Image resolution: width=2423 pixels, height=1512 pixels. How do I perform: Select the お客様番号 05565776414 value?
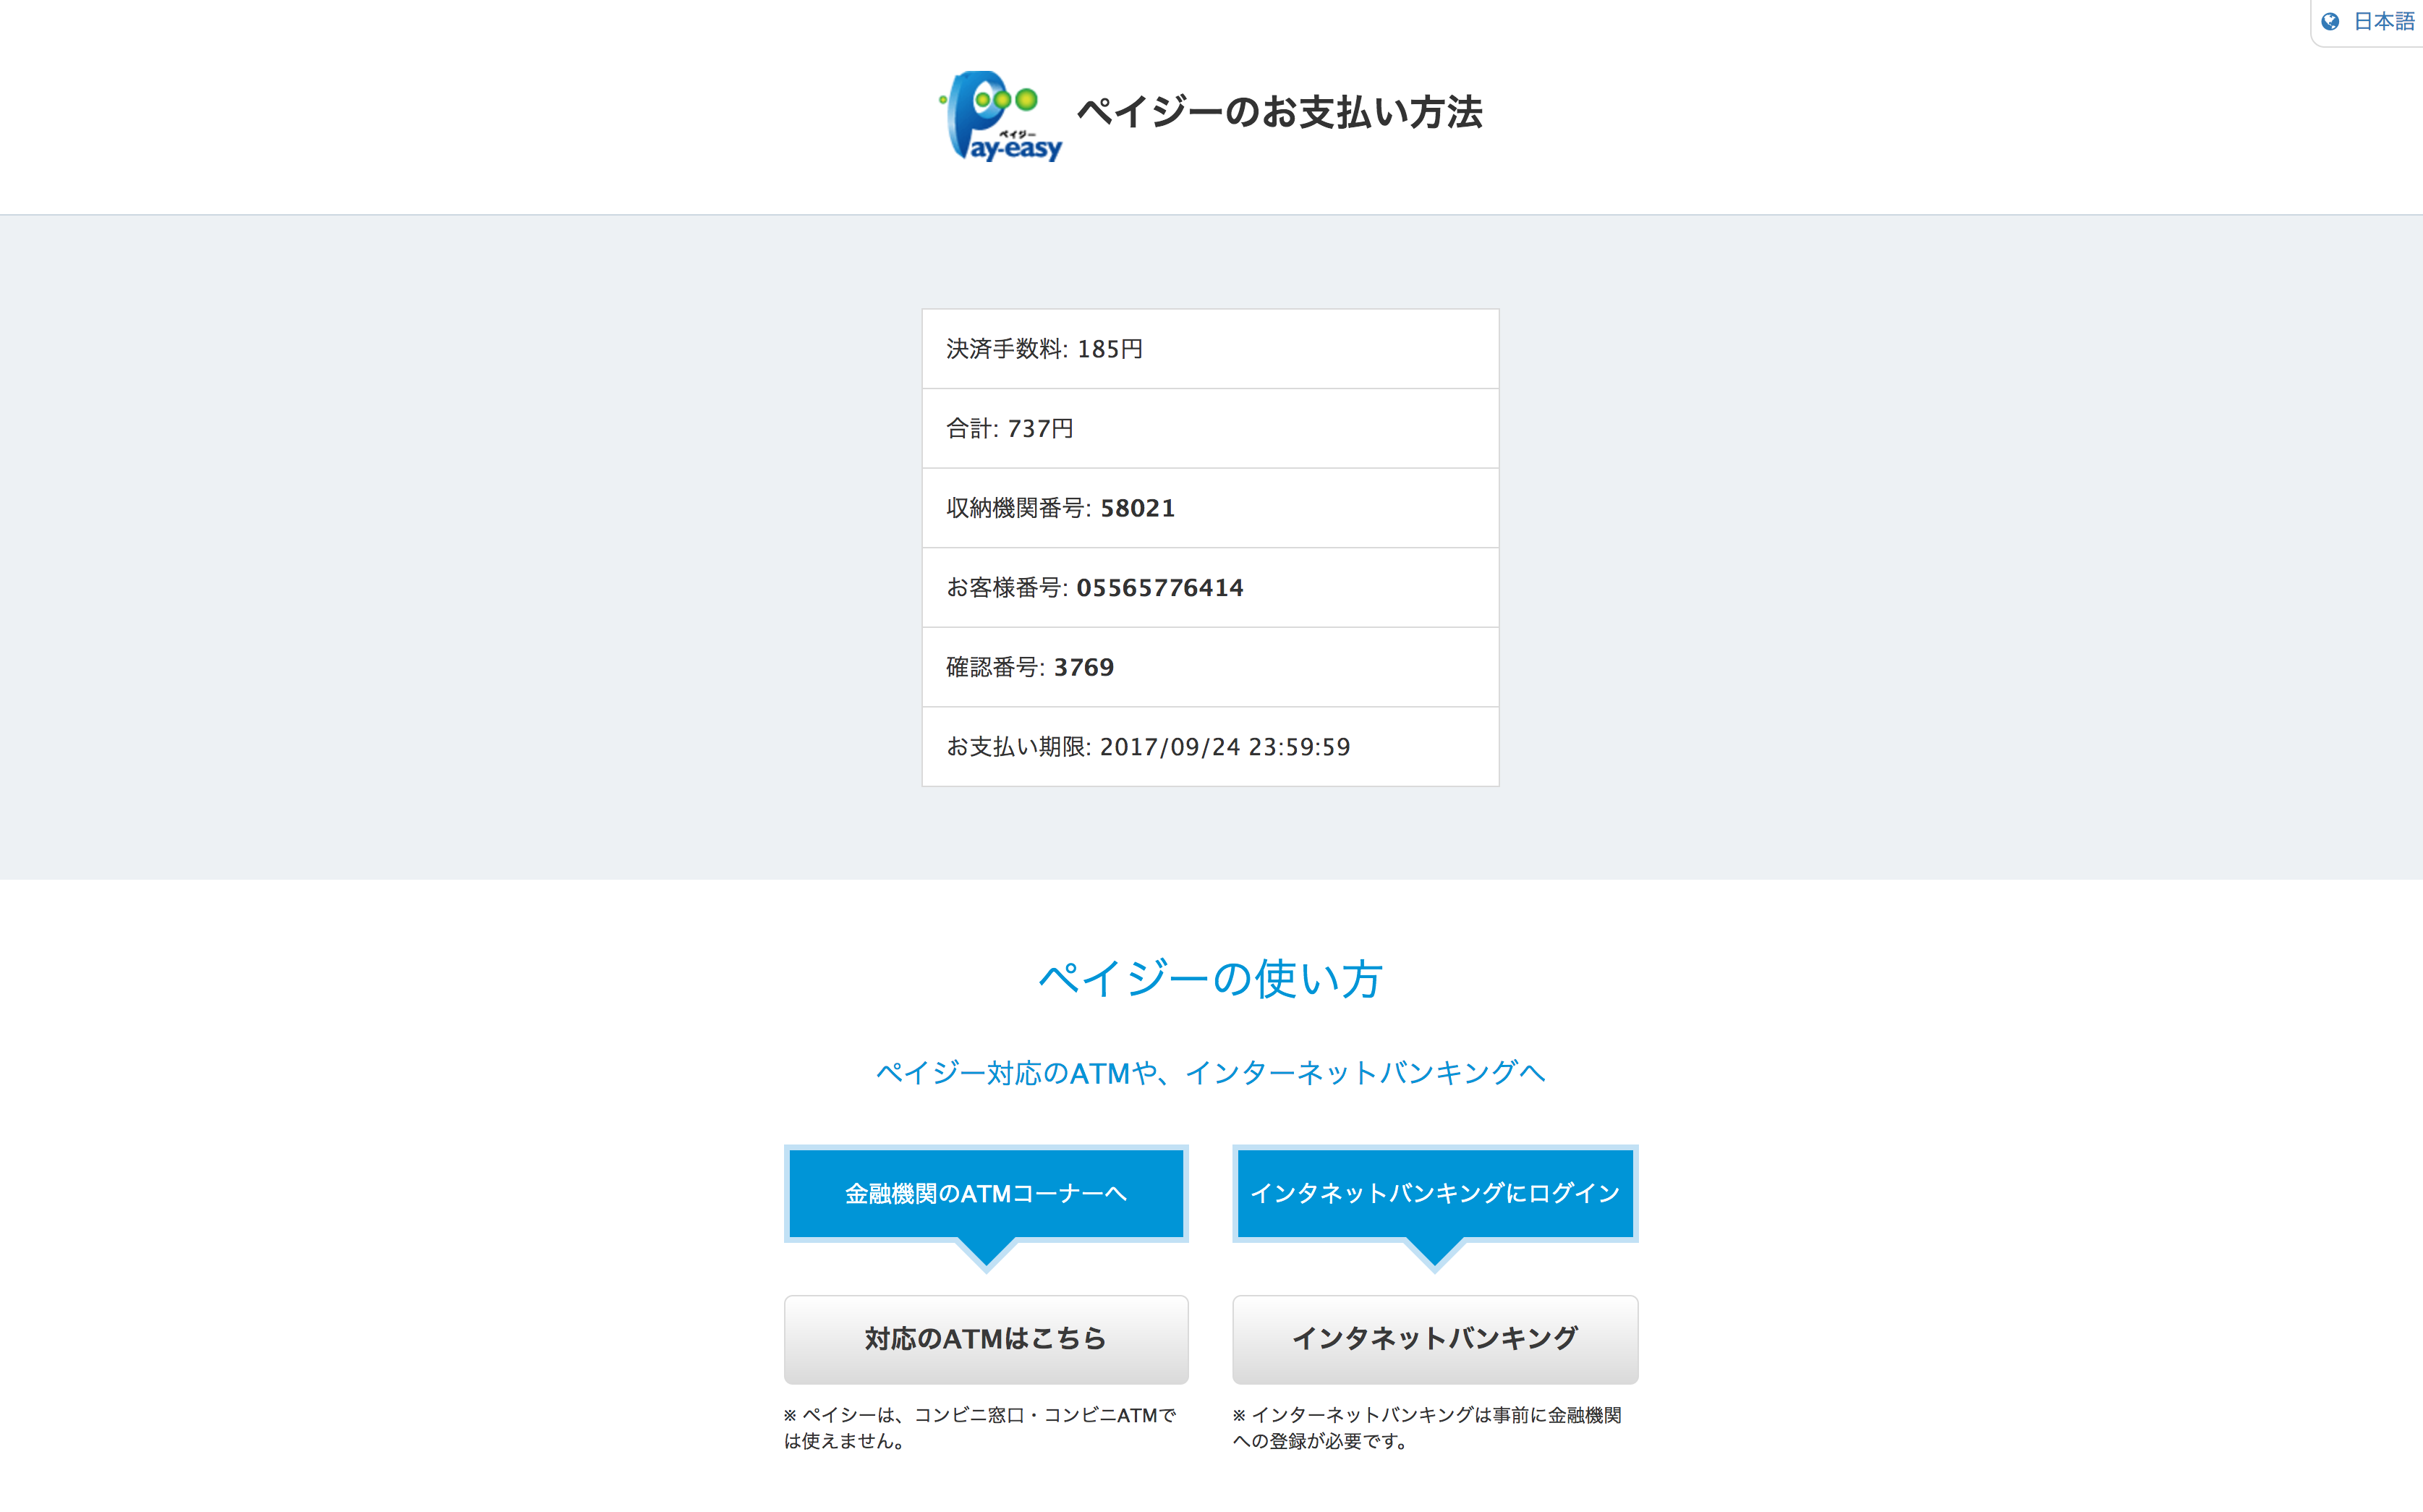point(1162,587)
